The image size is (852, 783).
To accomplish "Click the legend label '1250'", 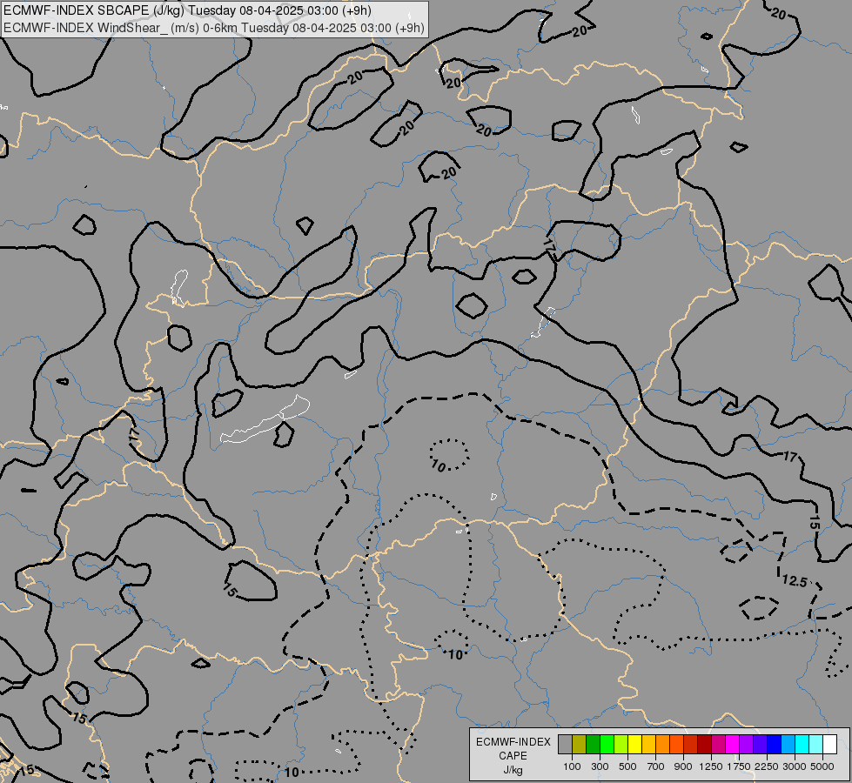I will pyautogui.click(x=711, y=766).
